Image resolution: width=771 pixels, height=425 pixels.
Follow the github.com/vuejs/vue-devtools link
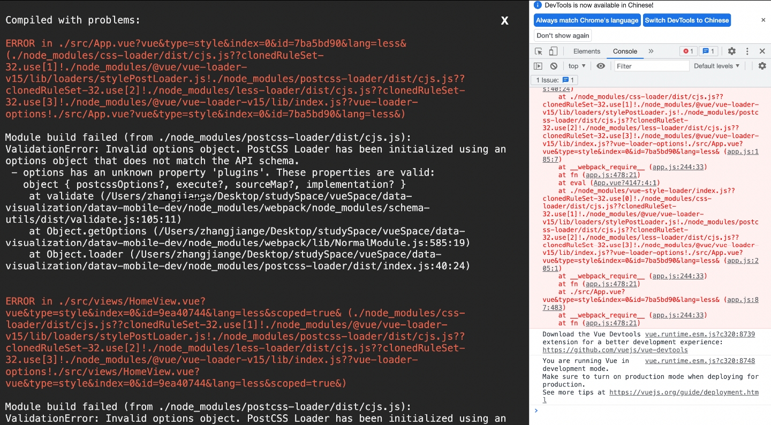(x=615, y=350)
